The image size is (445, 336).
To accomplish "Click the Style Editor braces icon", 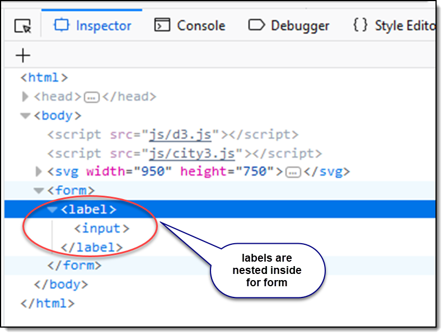I will tap(360, 25).
